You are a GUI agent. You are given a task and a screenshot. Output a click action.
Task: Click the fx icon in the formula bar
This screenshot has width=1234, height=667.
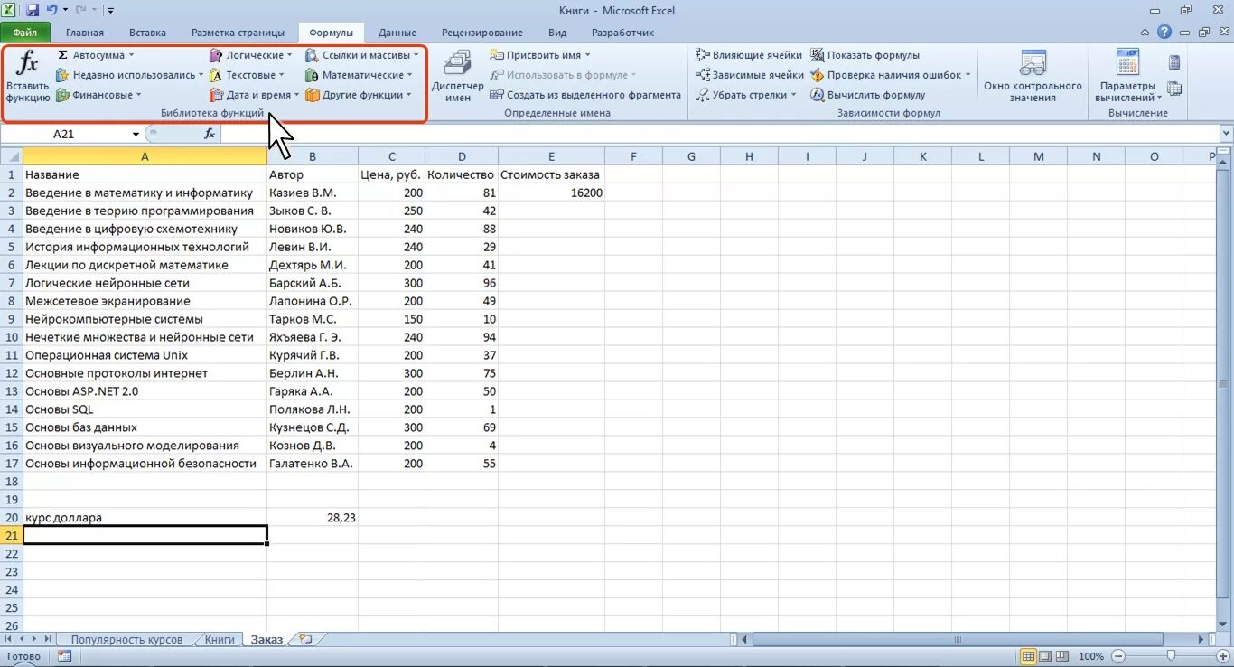(x=210, y=134)
